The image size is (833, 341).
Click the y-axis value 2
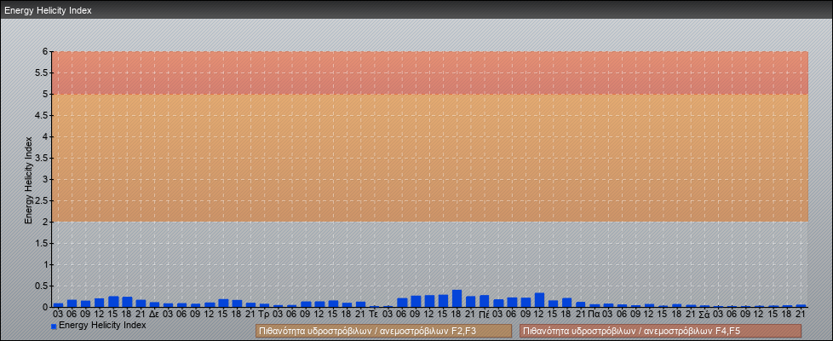pos(46,222)
